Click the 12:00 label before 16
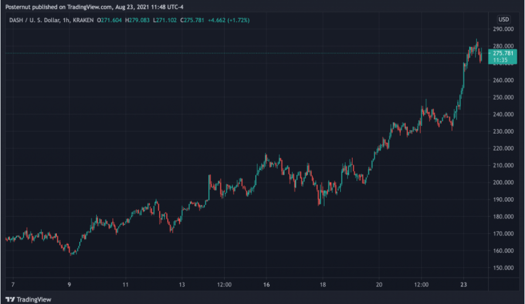 [224, 285]
